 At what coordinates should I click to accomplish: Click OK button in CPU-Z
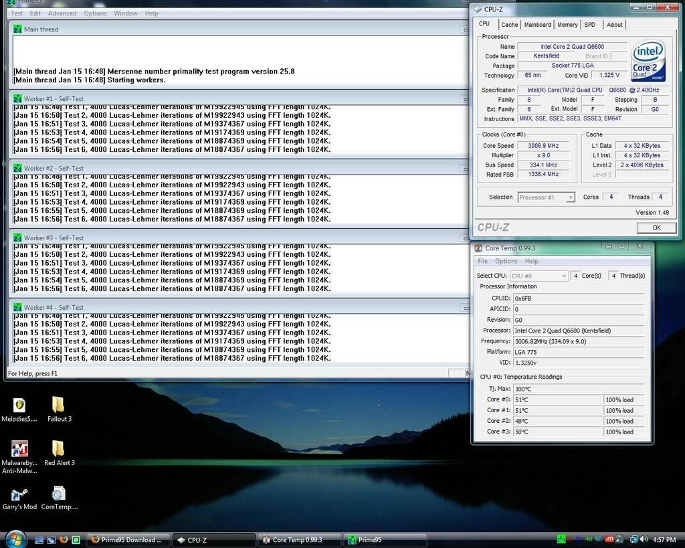coord(657,227)
